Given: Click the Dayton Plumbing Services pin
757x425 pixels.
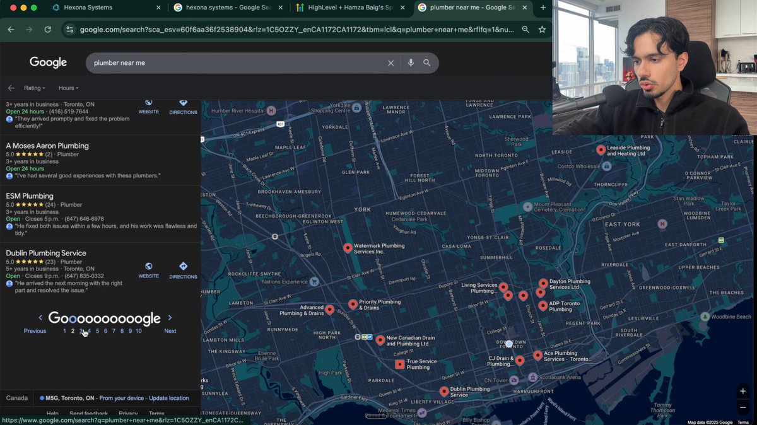Looking at the screenshot, I should [x=543, y=284].
